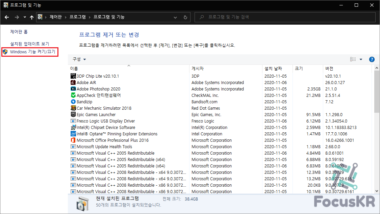This screenshot has width=380, height=214.
Task: Click publisher Bandisoft.com
Action: pyautogui.click(x=205, y=102)
